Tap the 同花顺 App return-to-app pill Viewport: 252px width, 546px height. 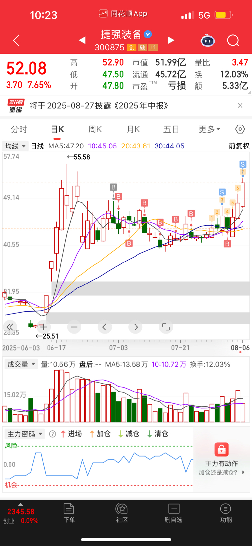click(123, 14)
